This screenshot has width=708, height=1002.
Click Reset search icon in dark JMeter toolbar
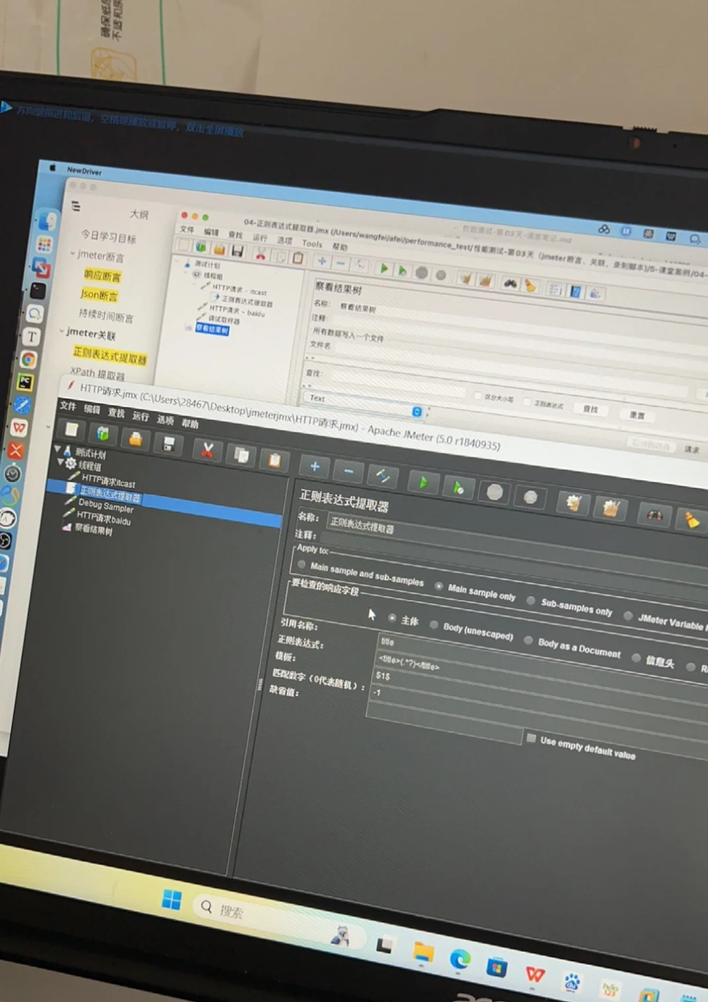pos(691,520)
